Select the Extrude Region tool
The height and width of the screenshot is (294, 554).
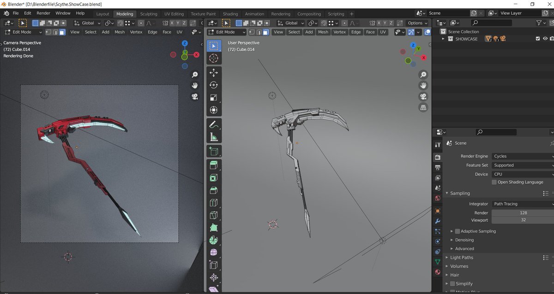tap(214, 165)
